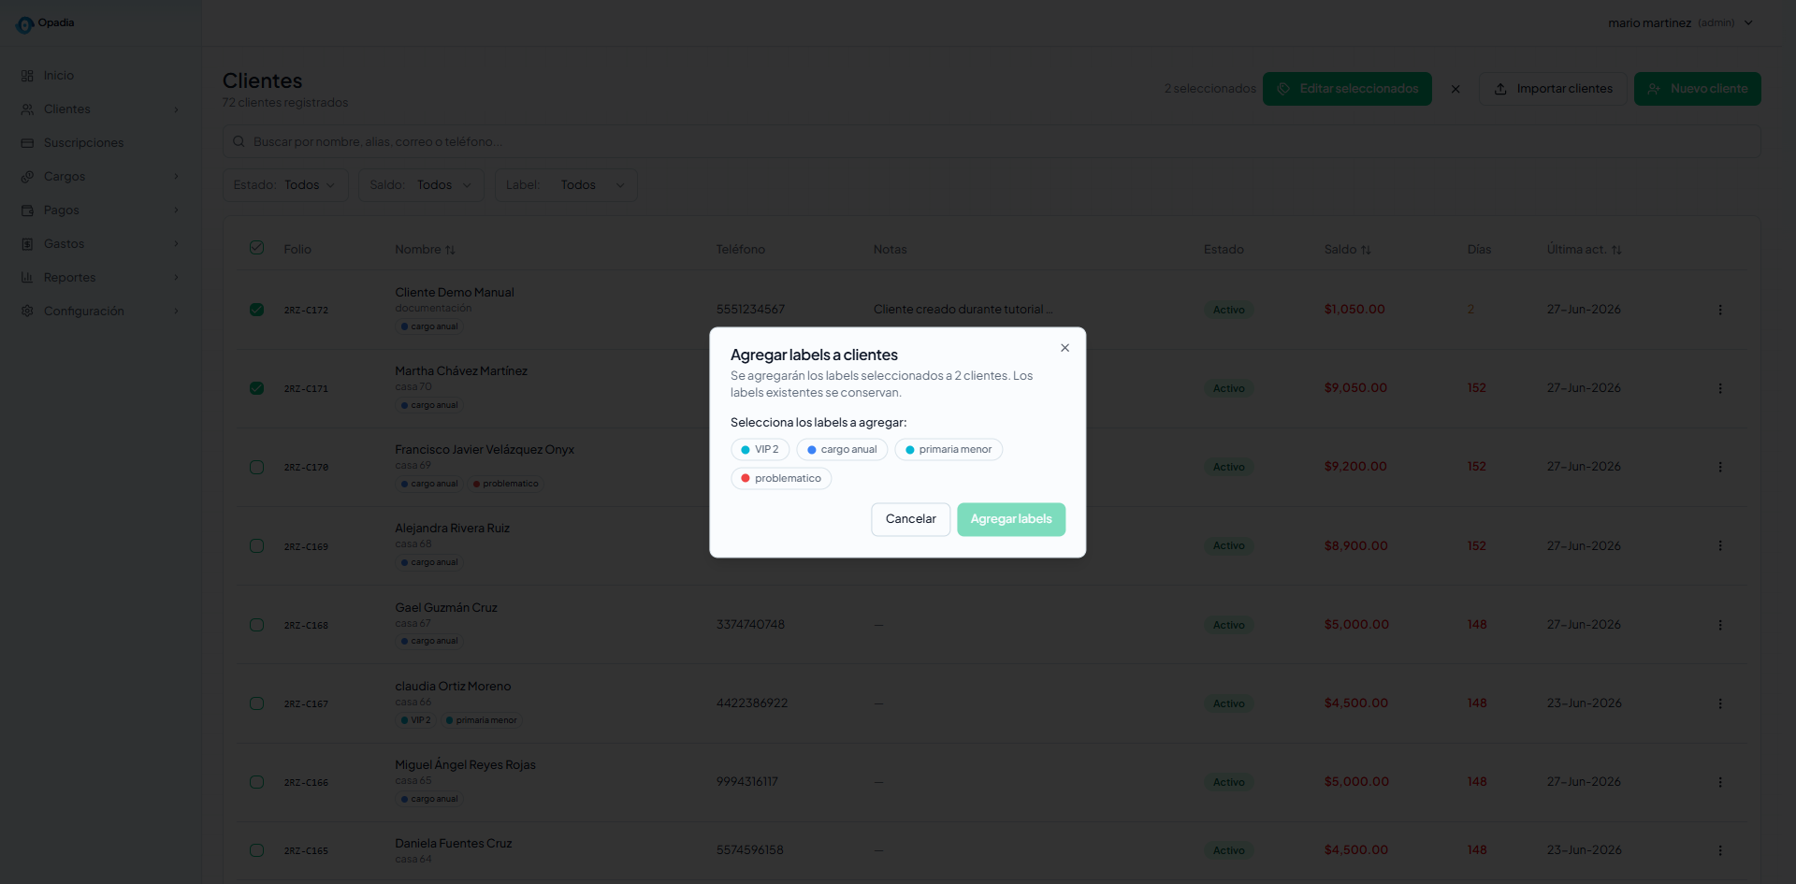Image resolution: width=1796 pixels, height=884 pixels.
Task: Focus the client search field
Action: coord(992,142)
